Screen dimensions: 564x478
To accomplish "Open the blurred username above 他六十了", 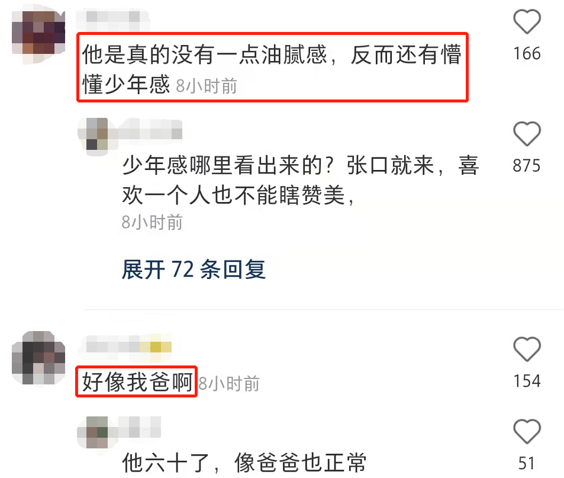I will coord(140,428).
